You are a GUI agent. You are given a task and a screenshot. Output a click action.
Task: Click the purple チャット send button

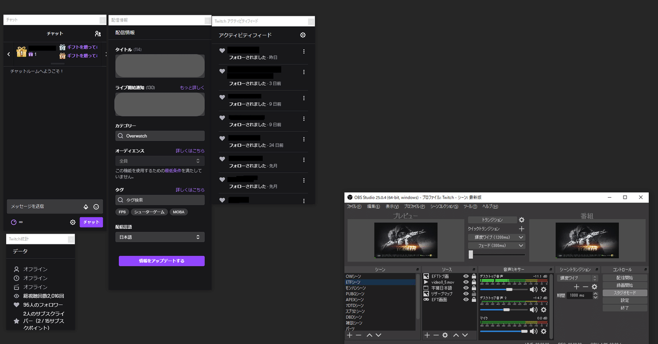point(92,222)
